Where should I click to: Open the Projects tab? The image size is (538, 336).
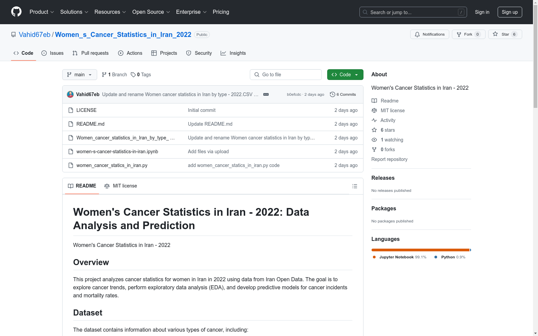[164, 53]
